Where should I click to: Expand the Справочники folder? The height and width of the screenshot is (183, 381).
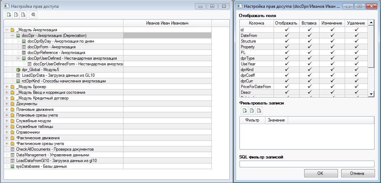pyautogui.click(x=7, y=132)
